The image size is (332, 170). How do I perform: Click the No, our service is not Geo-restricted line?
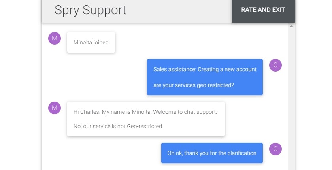click(x=118, y=126)
